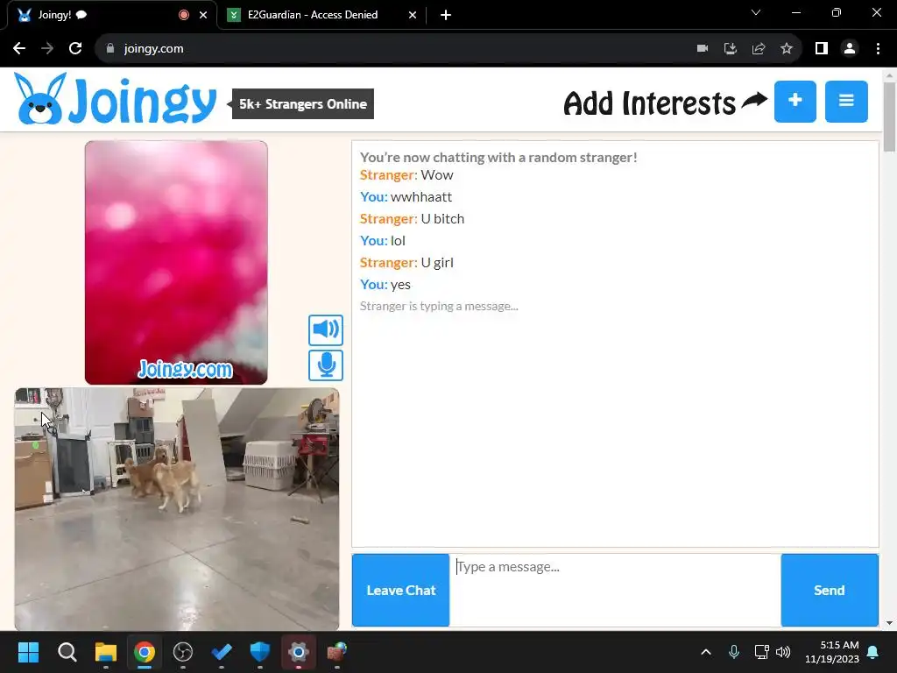The height and width of the screenshot is (673, 897).
Task: Go forward in browser history
Action: (x=47, y=49)
